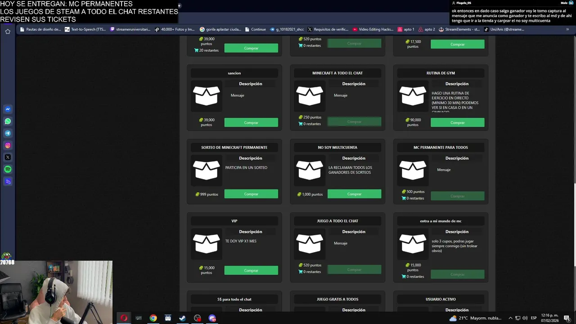The width and height of the screenshot is (576, 324).
Task: Click the disabled Comprar for JUEGO A TODO EL CHAT
Action: click(x=354, y=270)
